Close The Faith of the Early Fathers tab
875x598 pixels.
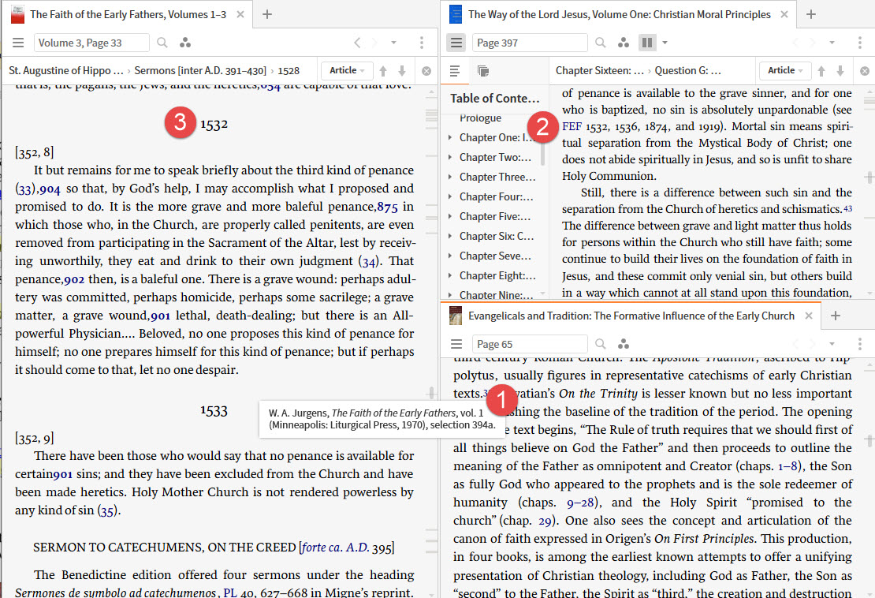240,14
